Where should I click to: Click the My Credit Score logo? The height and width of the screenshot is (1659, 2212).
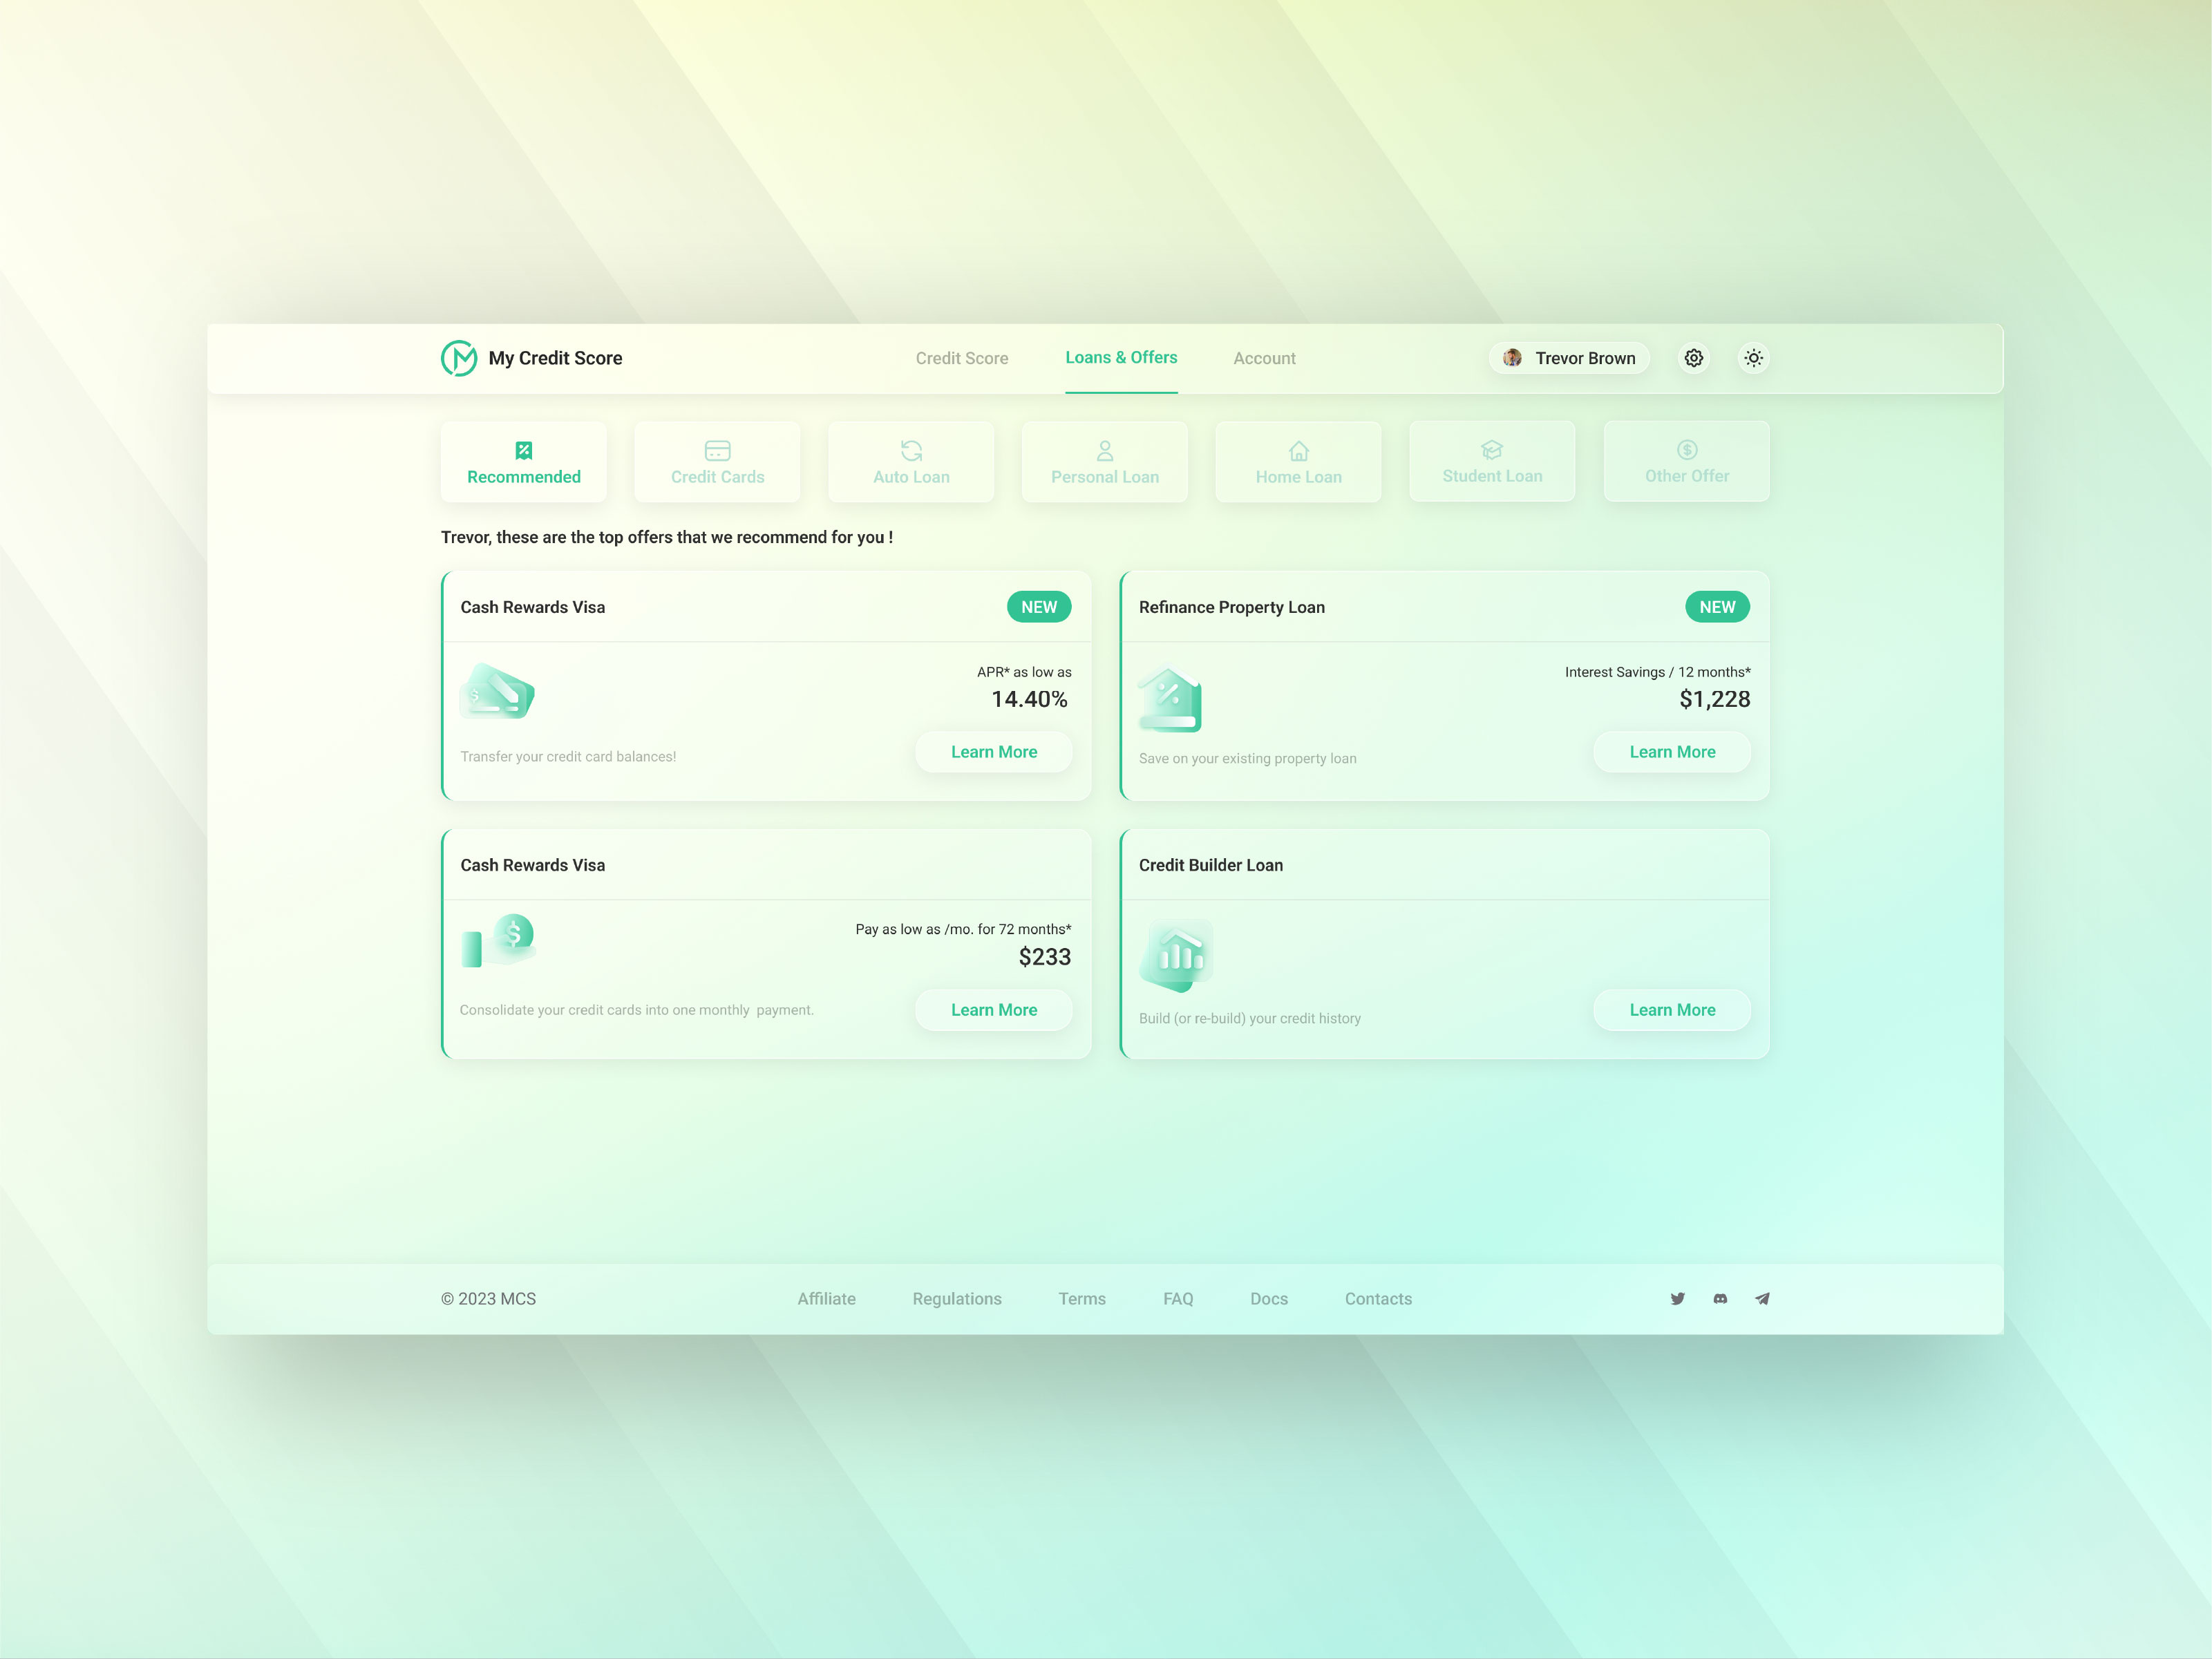[x=532, y=357]
